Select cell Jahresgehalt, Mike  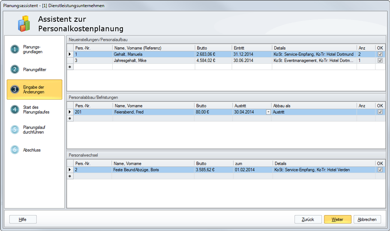click(154, 60)
